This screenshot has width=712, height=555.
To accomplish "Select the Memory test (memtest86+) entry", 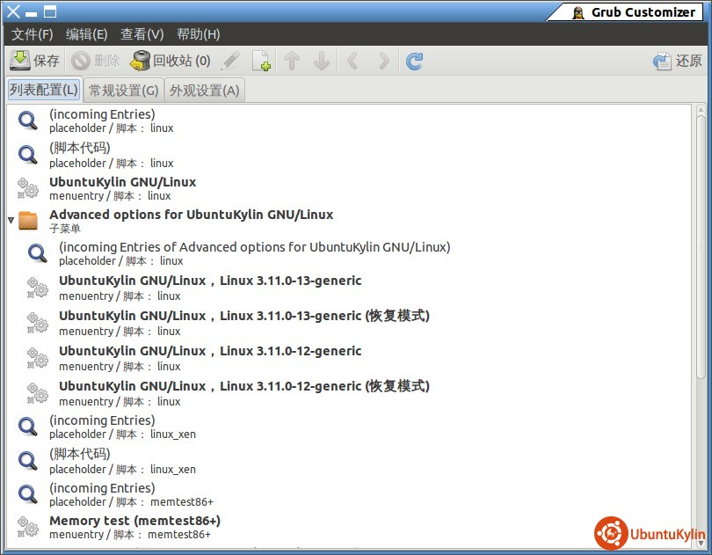I will tap(134, 521).
